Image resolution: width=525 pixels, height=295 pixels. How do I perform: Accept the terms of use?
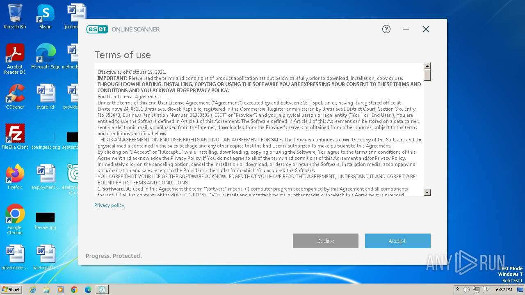click(397, 241)
